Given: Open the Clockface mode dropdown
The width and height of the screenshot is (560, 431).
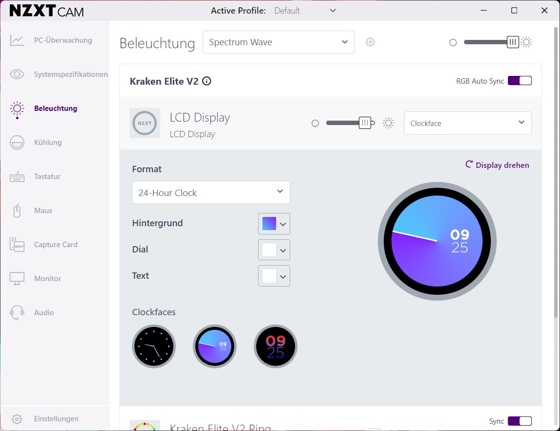Looking at the screenshot, I should (467, 123).
